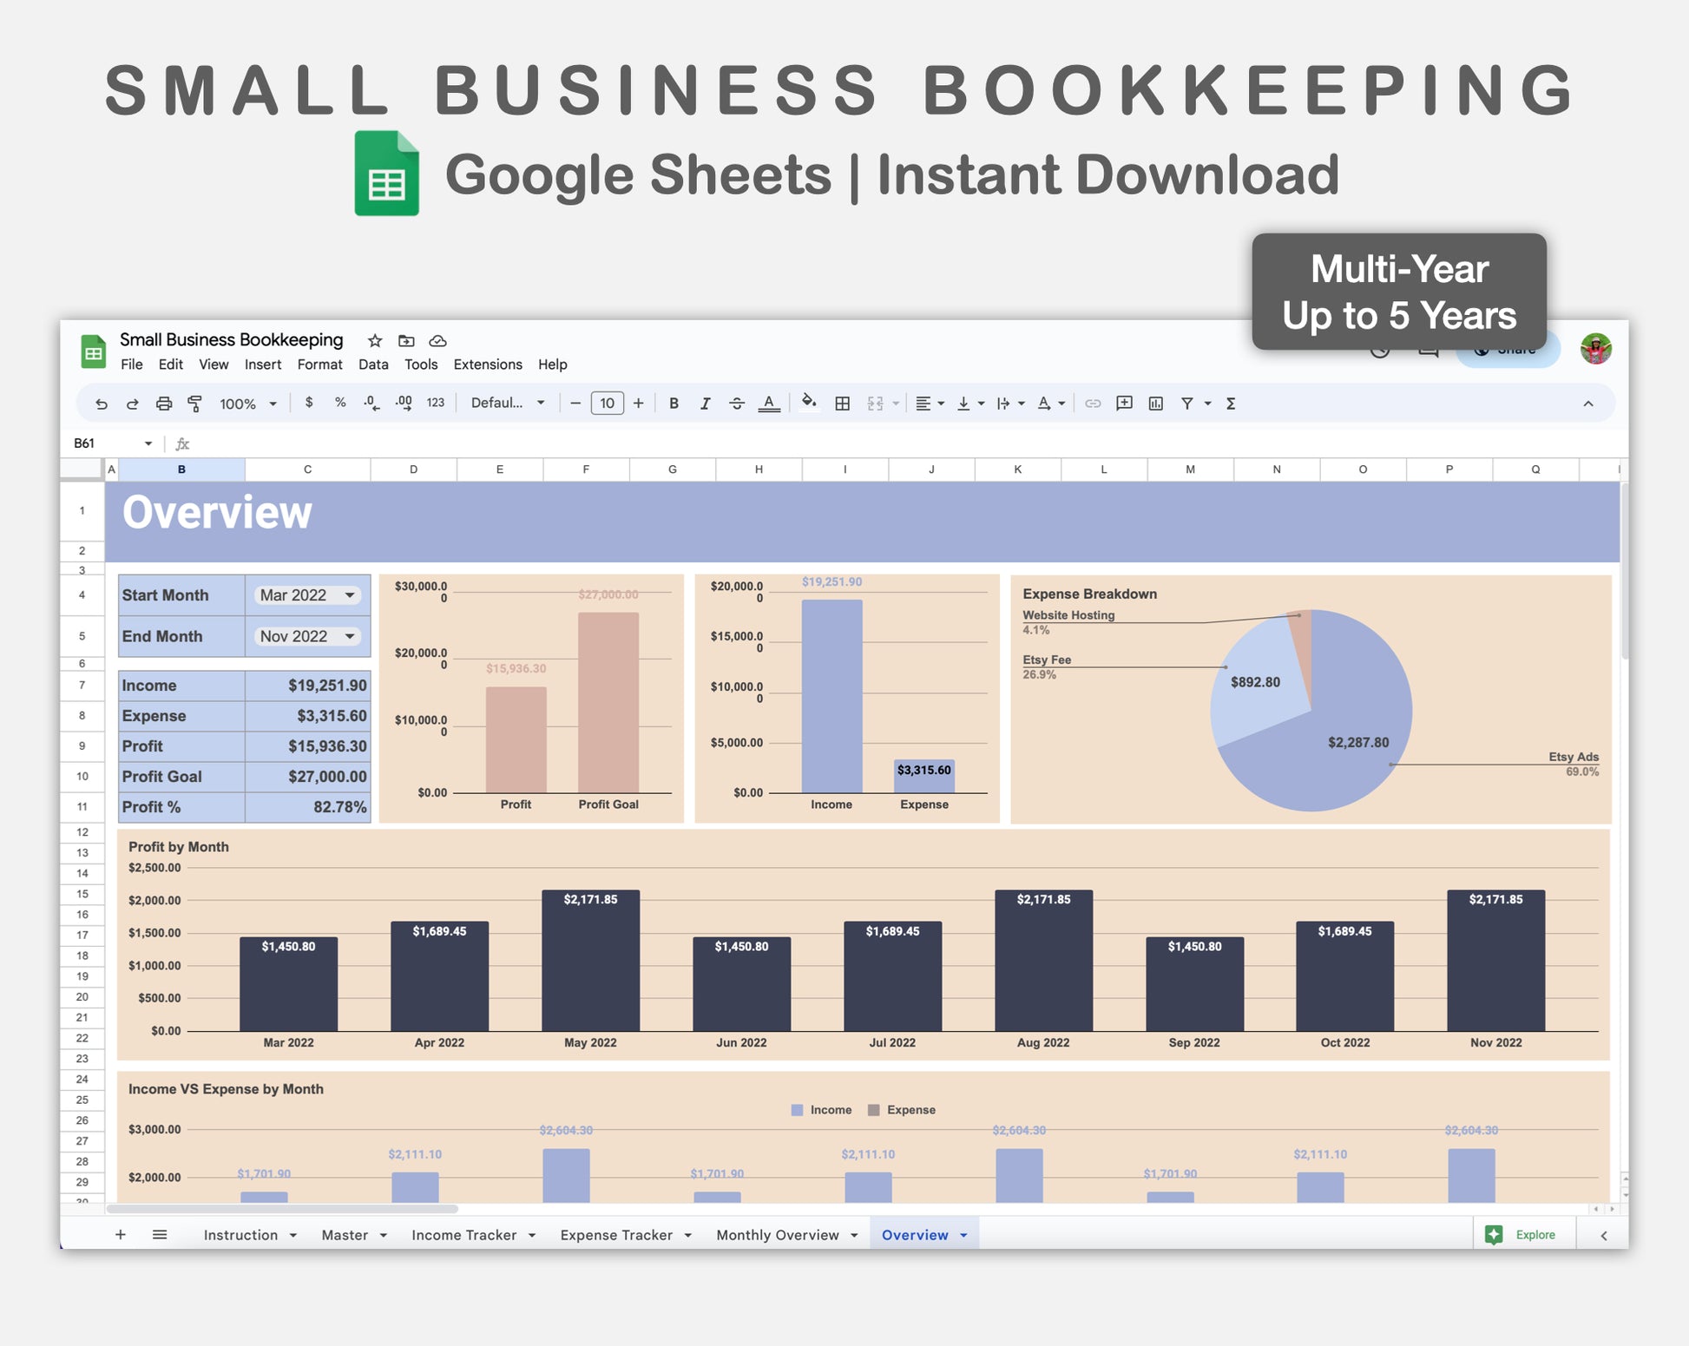
Task: Star the Small Business Bookkeeping document
Action: click(375, 341)
